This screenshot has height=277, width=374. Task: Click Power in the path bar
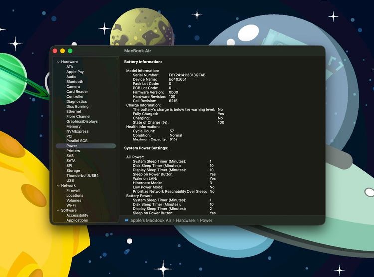coord(206,221)
